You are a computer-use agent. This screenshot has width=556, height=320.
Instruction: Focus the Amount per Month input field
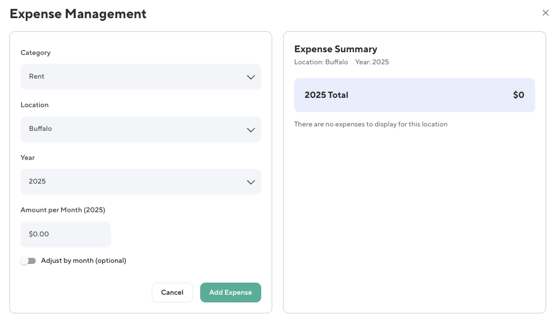pos(65,234)
